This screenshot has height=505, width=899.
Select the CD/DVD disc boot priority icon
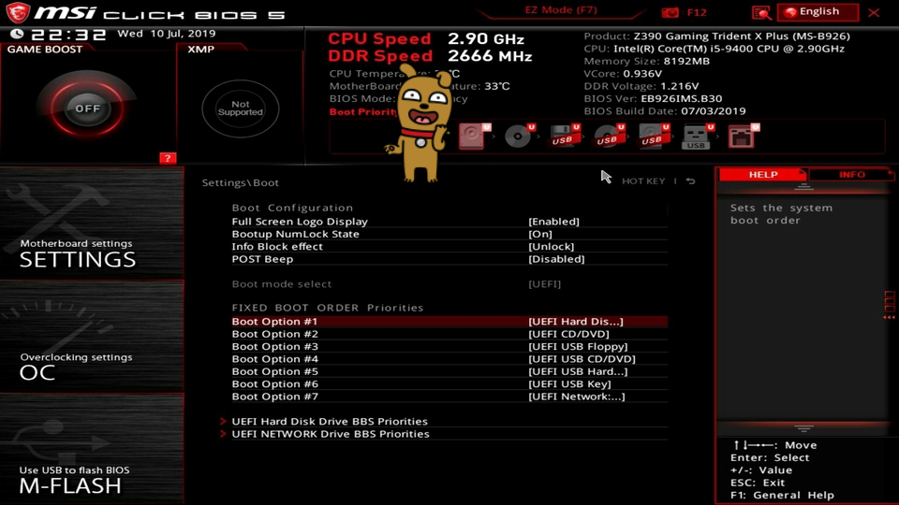pyautogui.click(x=519, y=137)
